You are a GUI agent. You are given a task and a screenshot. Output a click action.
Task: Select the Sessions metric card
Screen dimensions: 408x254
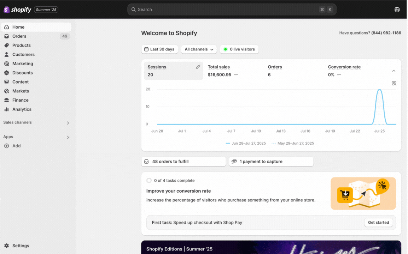point(173,71)
